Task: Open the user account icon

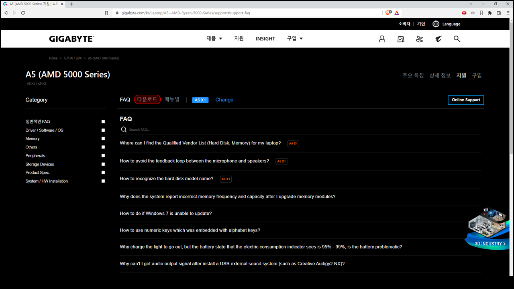Action: 382,39
